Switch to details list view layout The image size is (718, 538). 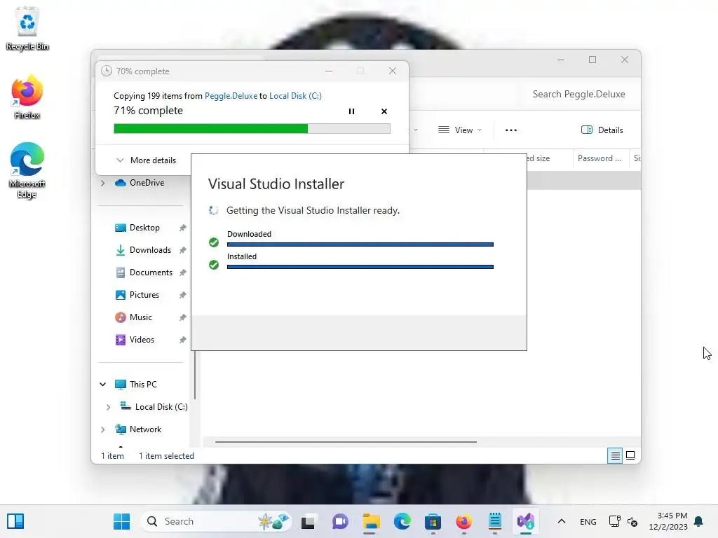[615, 455]
